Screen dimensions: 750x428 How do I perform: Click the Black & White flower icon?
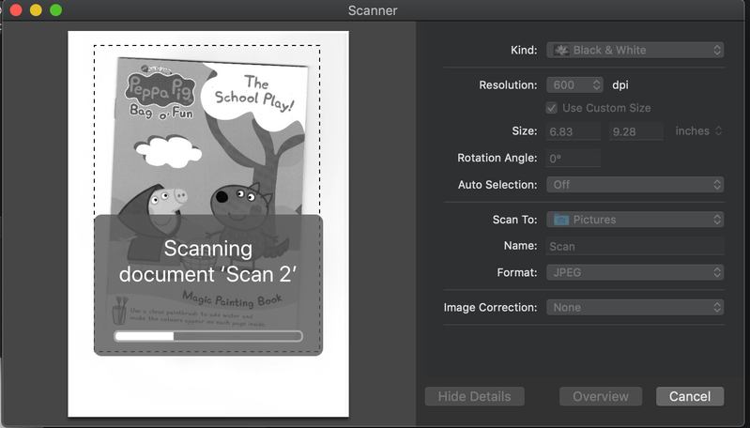[561, 50]
